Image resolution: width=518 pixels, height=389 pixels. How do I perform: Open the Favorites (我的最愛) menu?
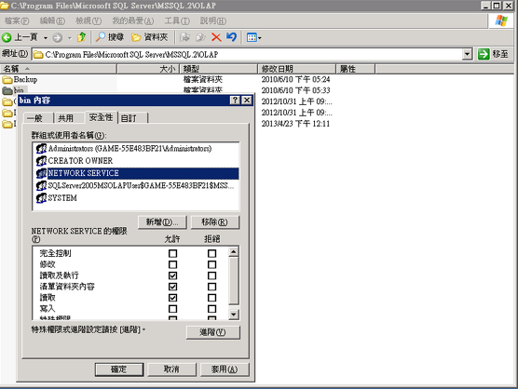coord(133,20)
